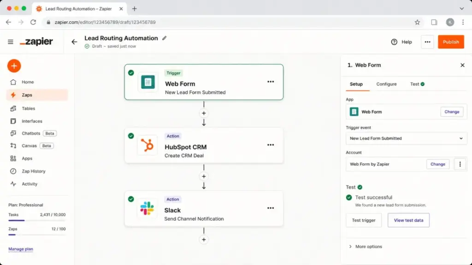Change the App for Web Form
Screen dimensions: 472x265
[452, 112]
